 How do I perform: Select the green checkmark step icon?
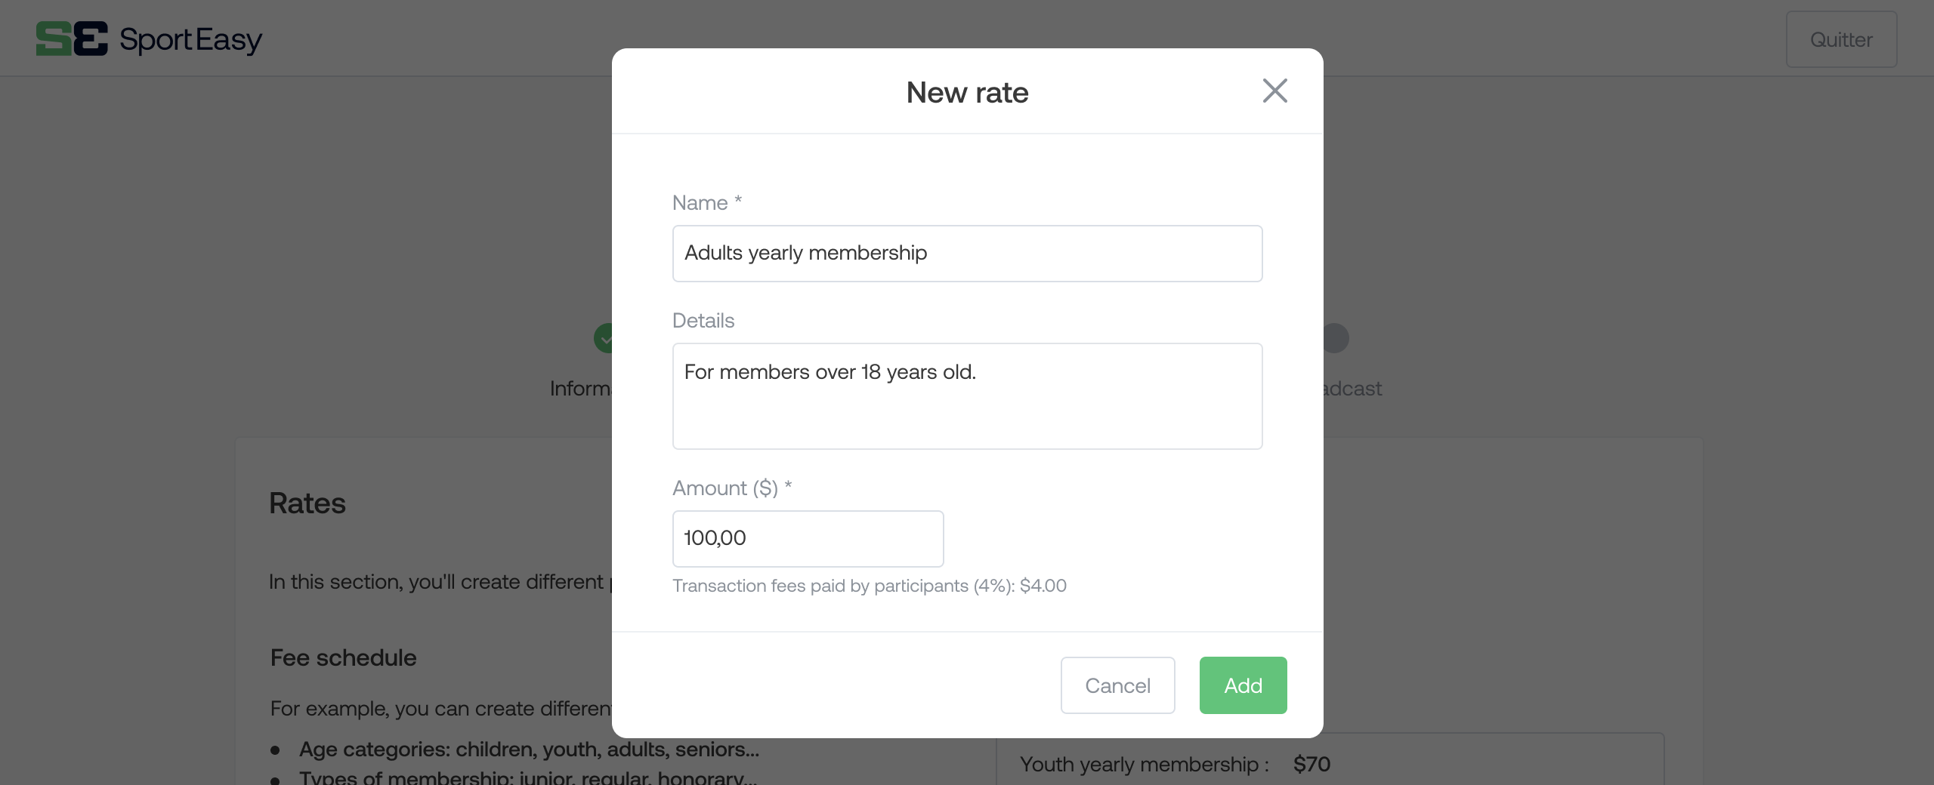603,338
